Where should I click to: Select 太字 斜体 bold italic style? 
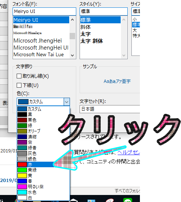click(x=100, y=41)
